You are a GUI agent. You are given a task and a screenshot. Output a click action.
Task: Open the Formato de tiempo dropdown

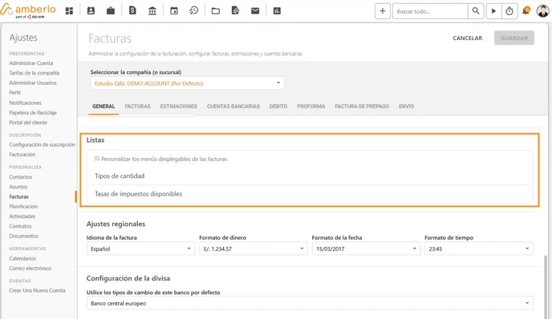coord(479,248)
